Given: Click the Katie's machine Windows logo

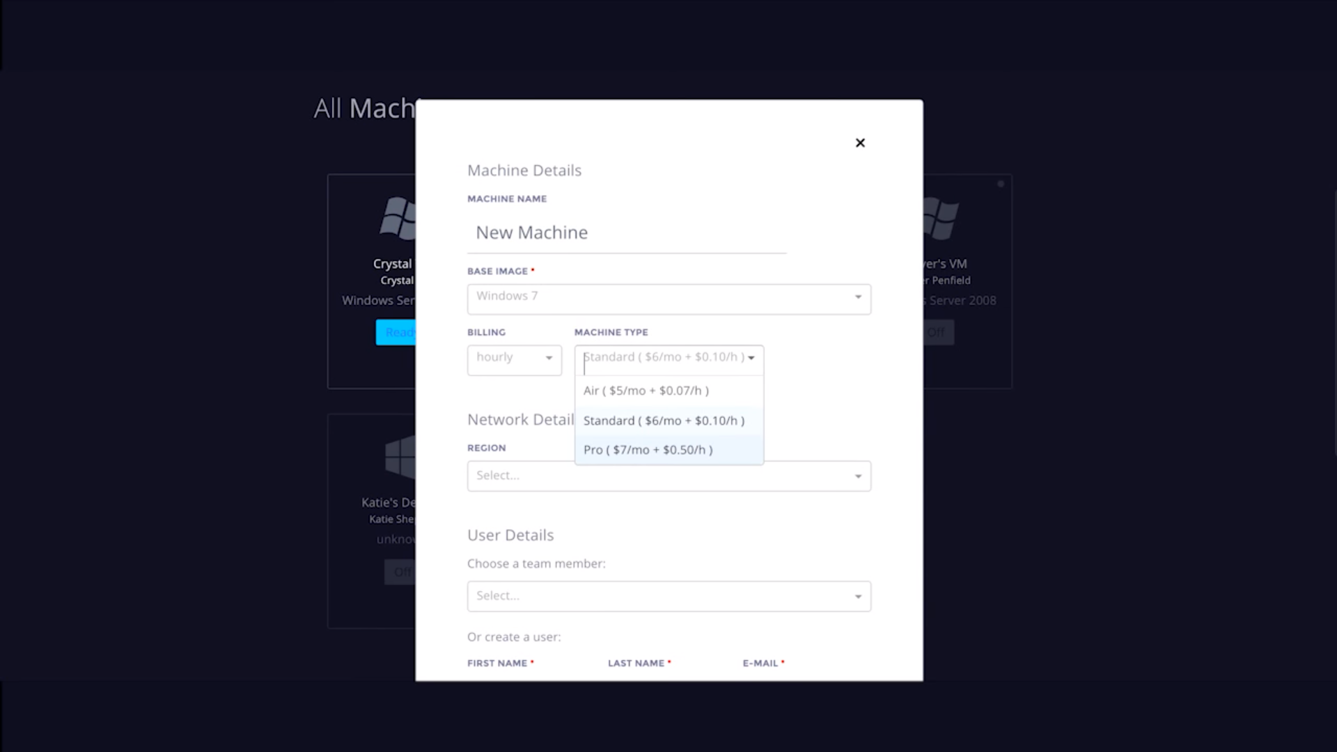Looking at the screenshot, I should point(400,457).
